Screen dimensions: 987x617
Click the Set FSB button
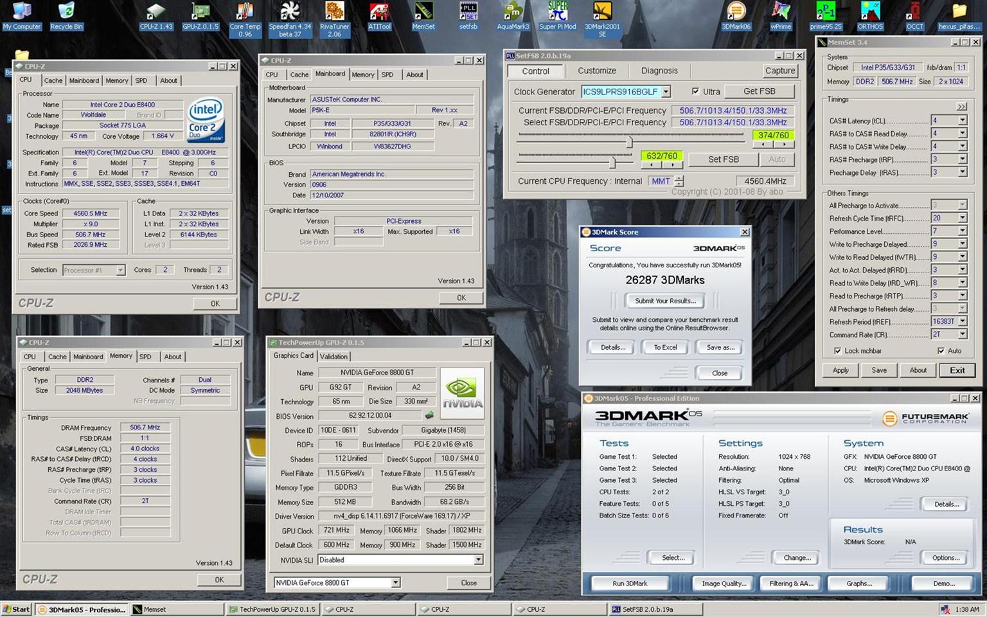[724, 159]
